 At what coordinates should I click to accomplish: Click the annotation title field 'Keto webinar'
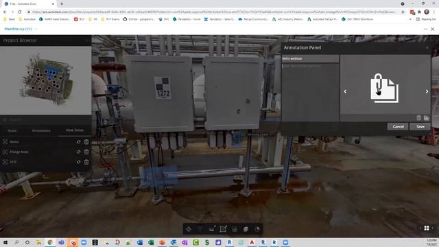click(x=310, y=58)
